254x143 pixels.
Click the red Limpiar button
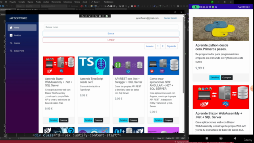(111, 40)
